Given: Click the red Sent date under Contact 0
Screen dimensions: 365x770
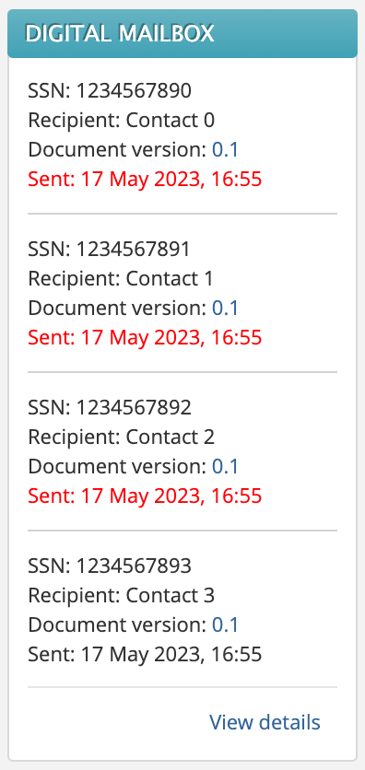Looking at the screenshot, I should tap(145, 180).
